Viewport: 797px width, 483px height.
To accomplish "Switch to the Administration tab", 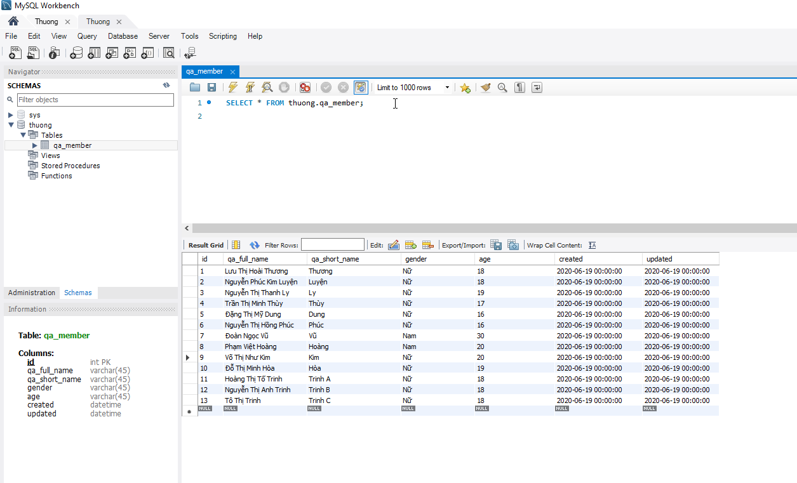I will tap(32, 293).
